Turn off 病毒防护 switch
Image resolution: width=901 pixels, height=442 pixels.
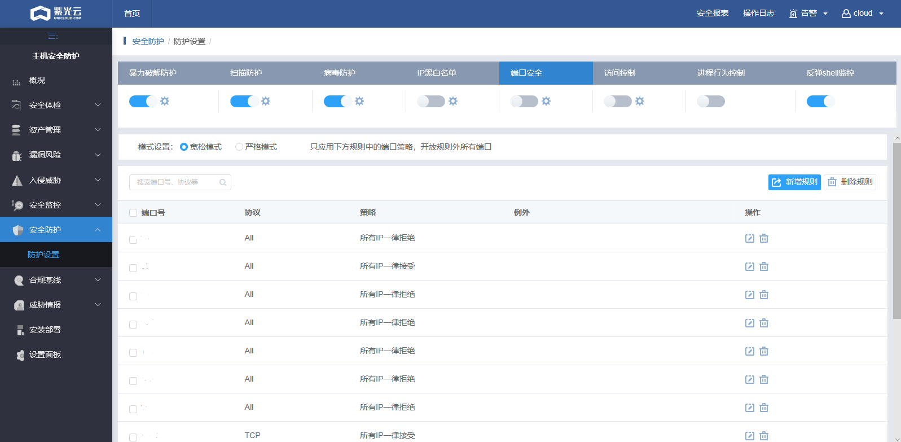pyautogui.click(x=338, y=101)
